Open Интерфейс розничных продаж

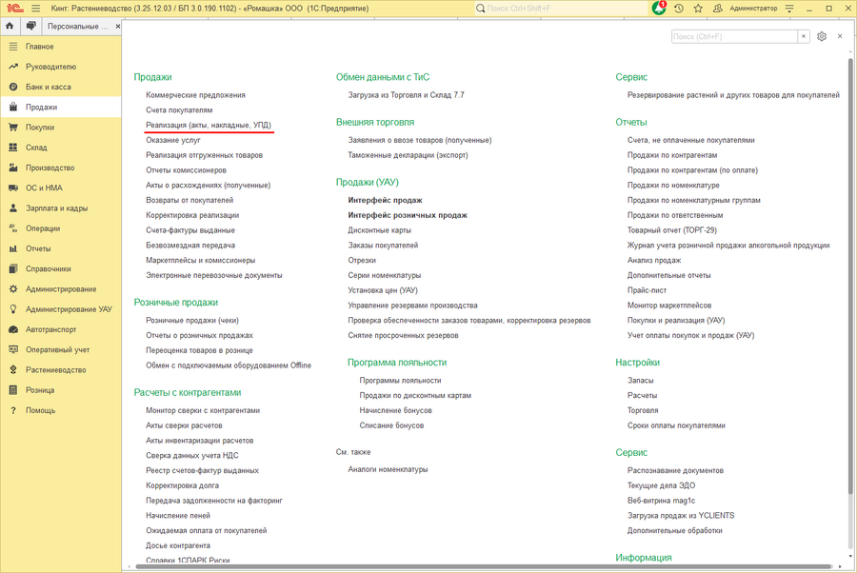[408, 215]
